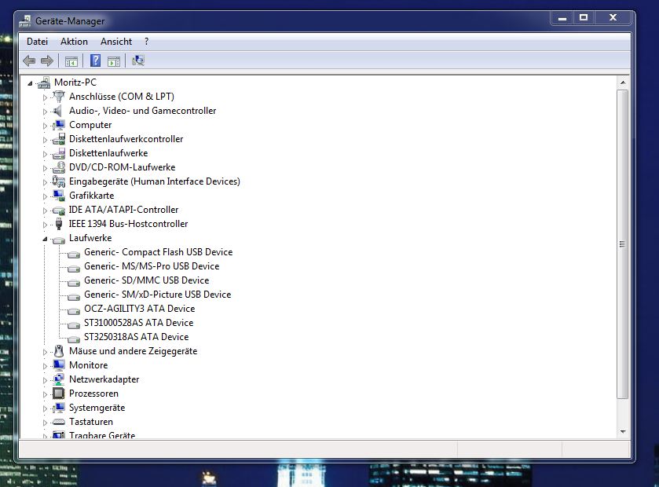Click the Computer category monitor icon
Image resolution: width=659 pixels, height=487 pixels.
tap(59, 125)
